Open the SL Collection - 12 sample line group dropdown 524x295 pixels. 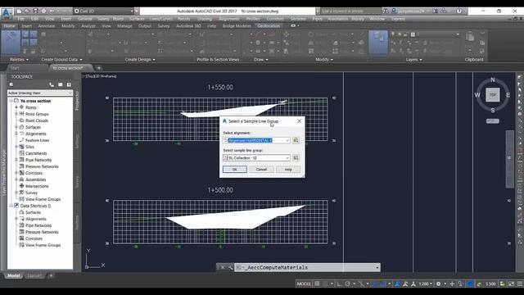pos(287,158)
